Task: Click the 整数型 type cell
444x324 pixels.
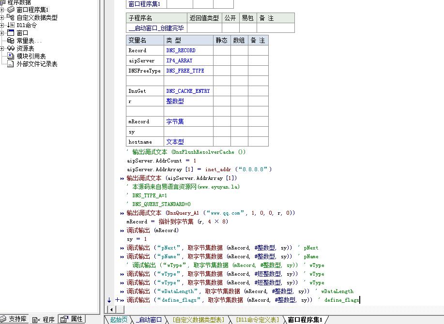Action: point(188,101)
